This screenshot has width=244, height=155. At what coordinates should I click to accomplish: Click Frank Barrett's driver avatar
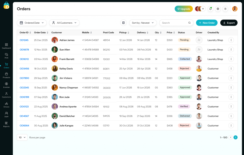coord(199,59)
